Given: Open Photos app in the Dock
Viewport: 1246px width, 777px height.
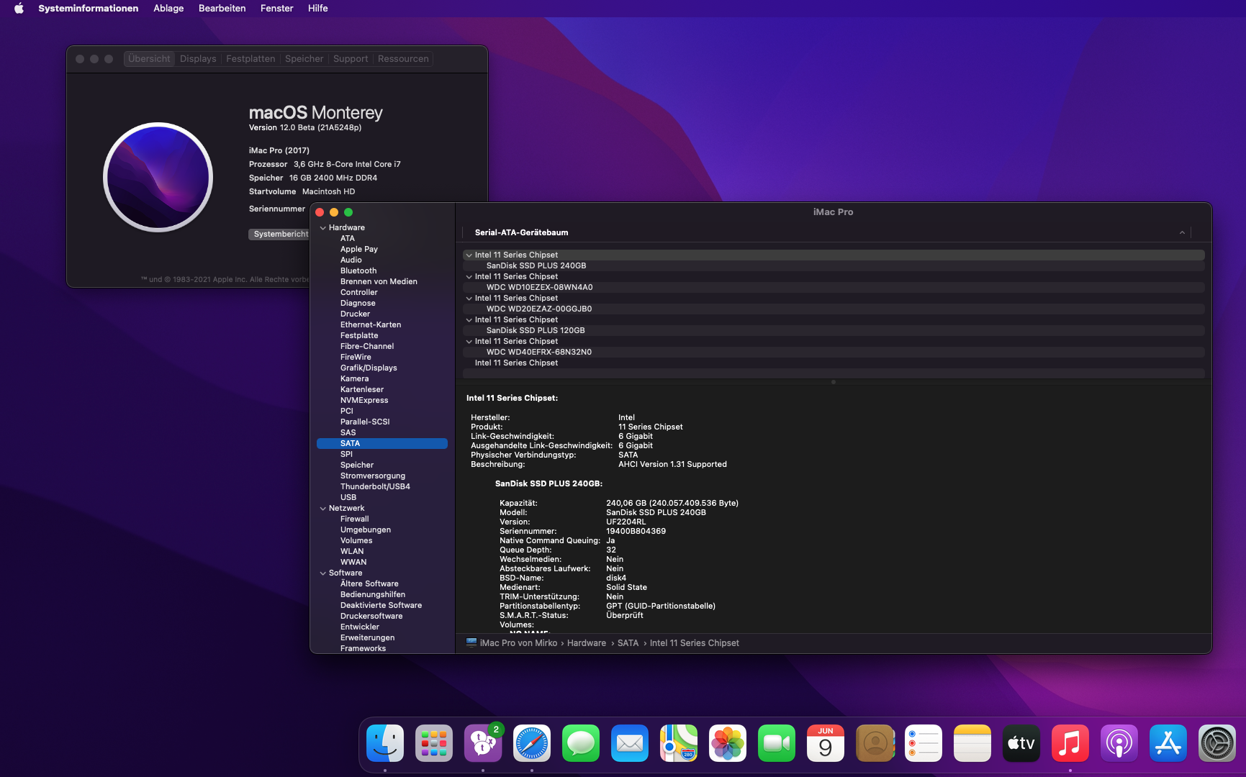Looking at the screenshot, I should coord(728,743).
